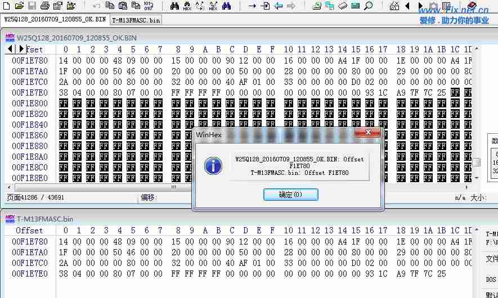Screen dimensions: 498x298
Task: Click the Find Text binoculars icon
Action: 174,6
